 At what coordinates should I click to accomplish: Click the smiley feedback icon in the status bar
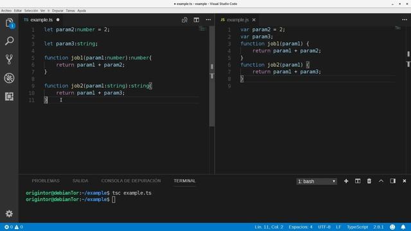coord(392,227)
